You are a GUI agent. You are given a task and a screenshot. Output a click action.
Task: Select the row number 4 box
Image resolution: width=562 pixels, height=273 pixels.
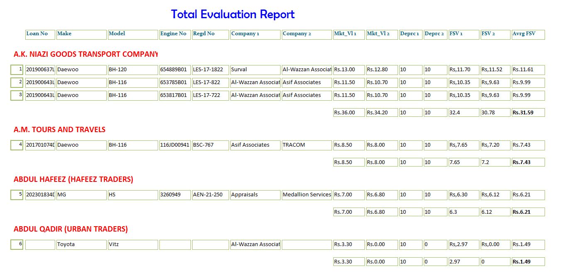(x=17, y=145)
